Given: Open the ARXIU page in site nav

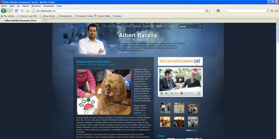Looking at the screenshot, I should [172, 26].
